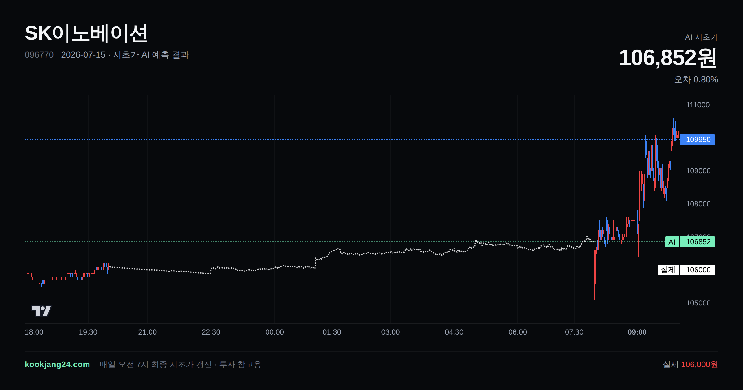Image resolution: width=743 pixels, height=390 pixels.
Task: Select the 096770 stock code
Action: click(x=39, y=55)
